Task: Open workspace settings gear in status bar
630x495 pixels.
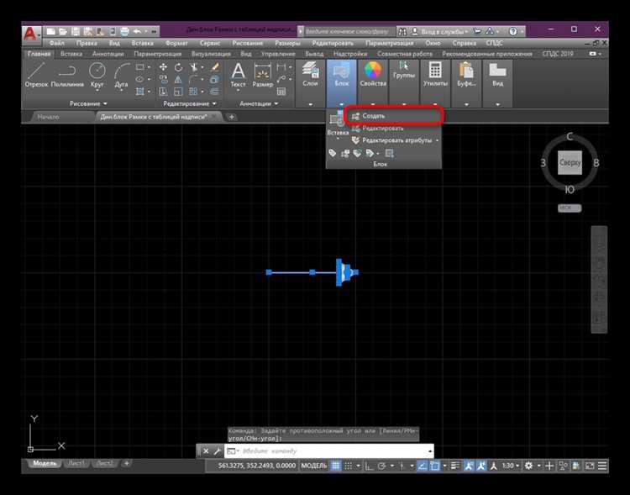Action: coord(528,466)
